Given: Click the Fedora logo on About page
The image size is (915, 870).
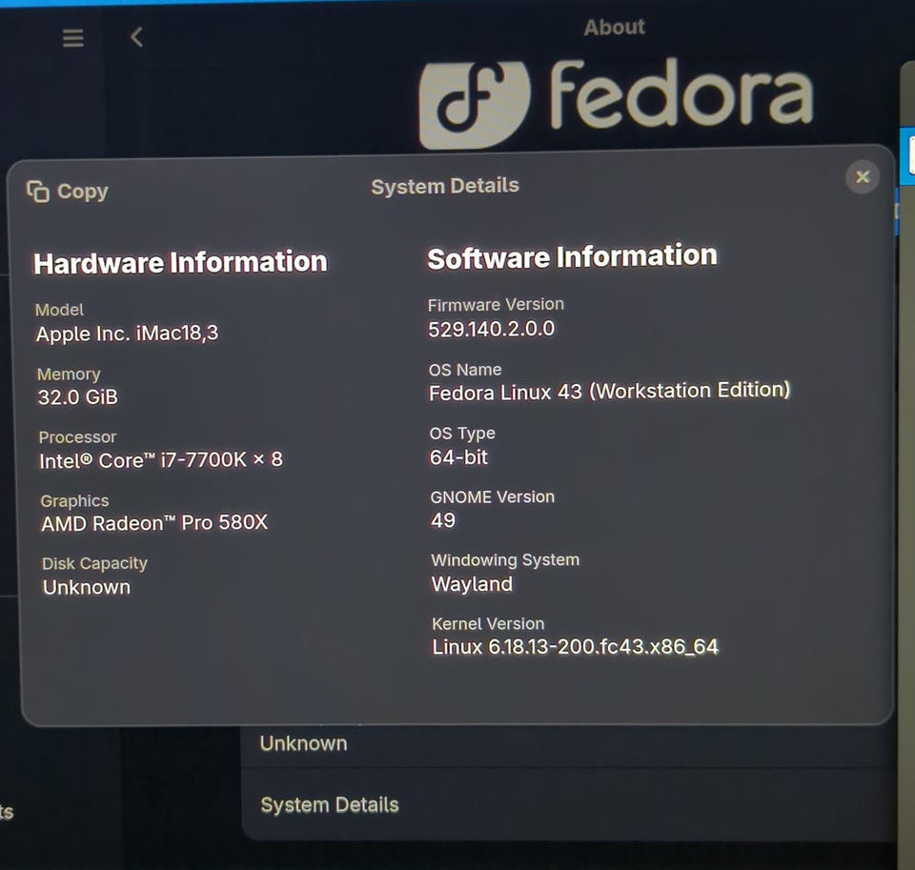Looking at the screenshot, I should (616, 103).
